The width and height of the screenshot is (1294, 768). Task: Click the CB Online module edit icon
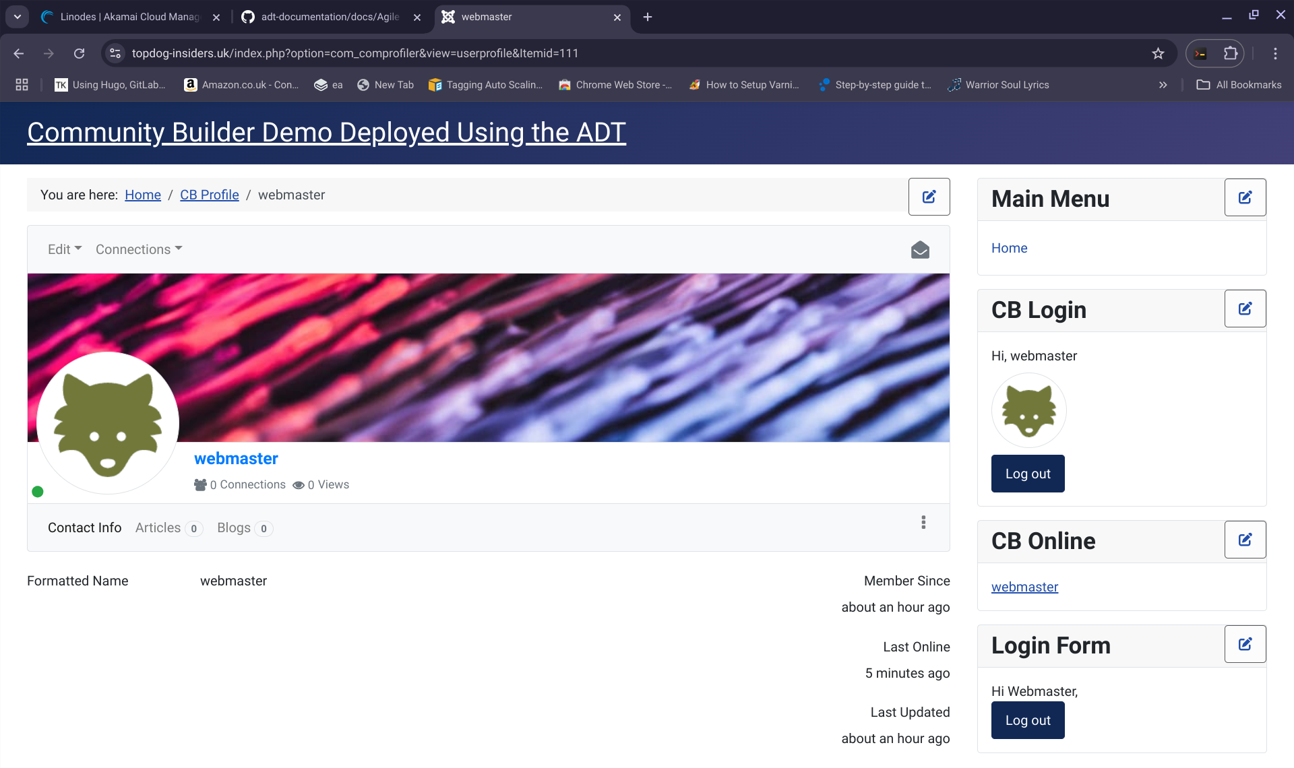tap(1245, 540)
